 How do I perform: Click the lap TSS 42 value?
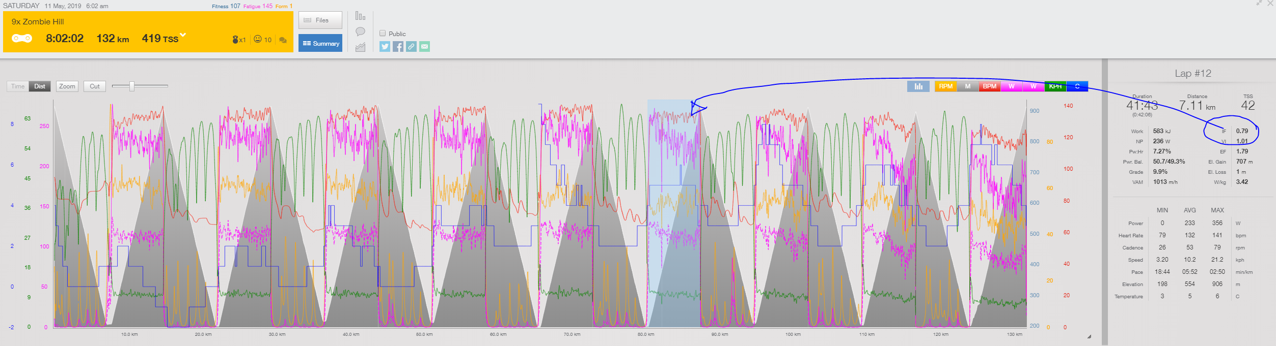pyautogui.click(x=1248, y=105)
